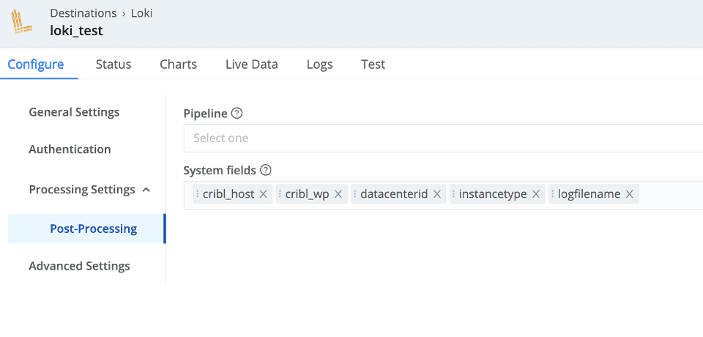Open General Settings in sidebar
The image size is (703, 337).
[74, 112]
